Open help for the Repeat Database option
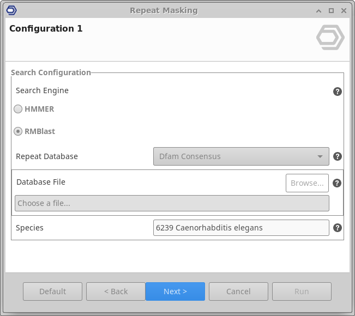Screen dimensions: 355x316 (x=337, y=156)
